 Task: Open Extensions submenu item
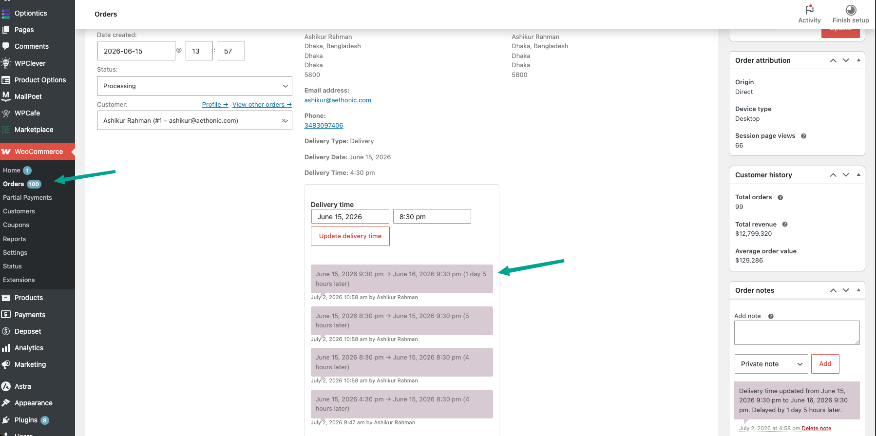point(19,280)
